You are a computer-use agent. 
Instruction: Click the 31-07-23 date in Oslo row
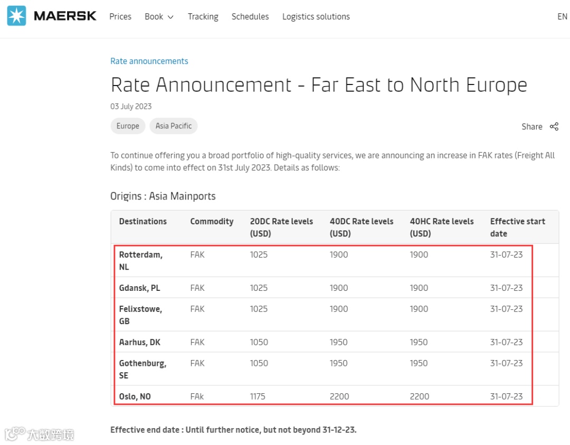[x=506, y=396]
